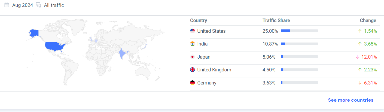Click the United States on the map
384x112 pixels.
[55, 47]
